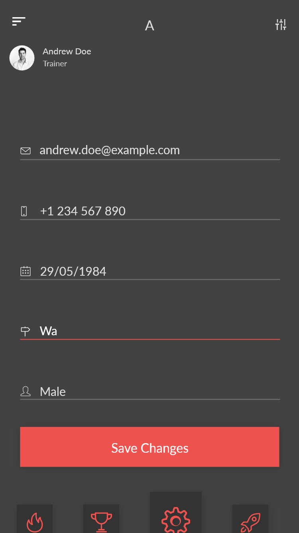Click the phone icon beside number
The width and height of the screenshot is (299, 533).
click(x=24, y=211)
